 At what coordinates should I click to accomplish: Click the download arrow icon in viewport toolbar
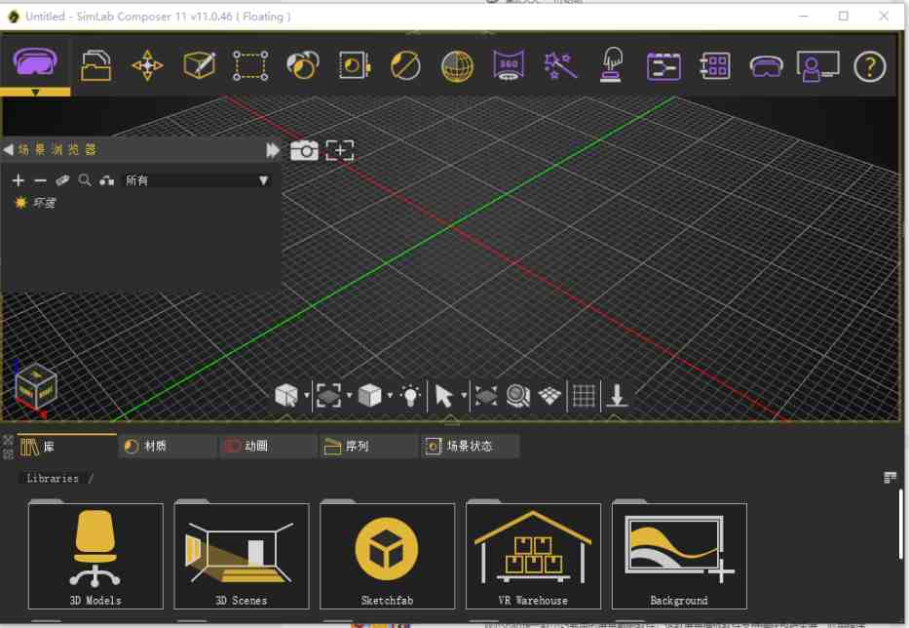618,394
